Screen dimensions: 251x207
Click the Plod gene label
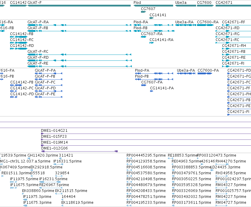[137, 3]
